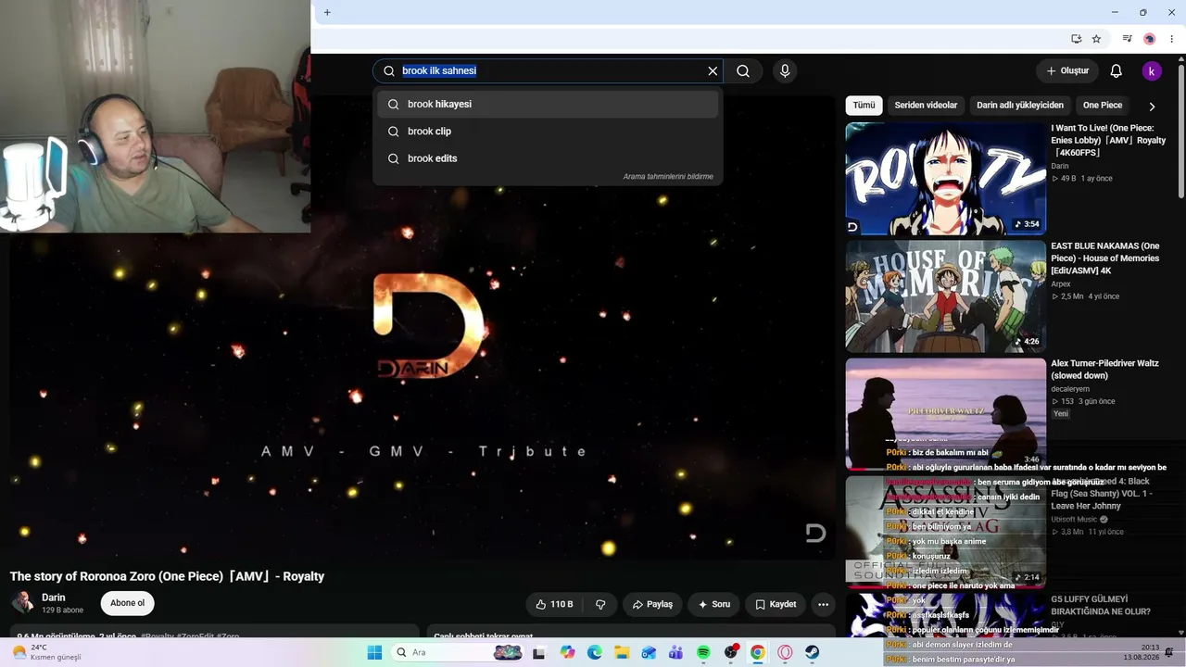Open File Explorer from the taskbar
Viewport: 1186px width, 667px height.
[622, 652]
